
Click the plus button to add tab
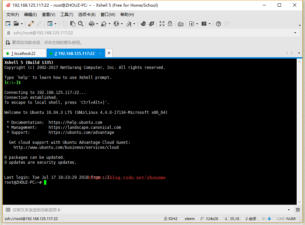tap(109, 53)
